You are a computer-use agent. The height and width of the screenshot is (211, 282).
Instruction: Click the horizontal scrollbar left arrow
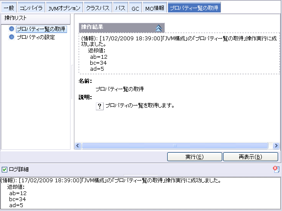[x=78, y=146]
